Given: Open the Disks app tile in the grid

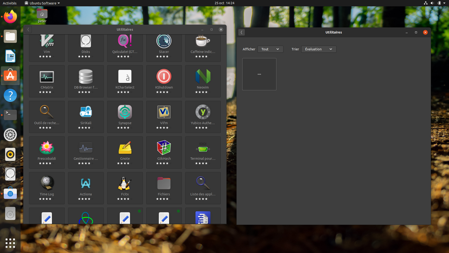Looking at the screenshot, I should [x=86, y=48].
